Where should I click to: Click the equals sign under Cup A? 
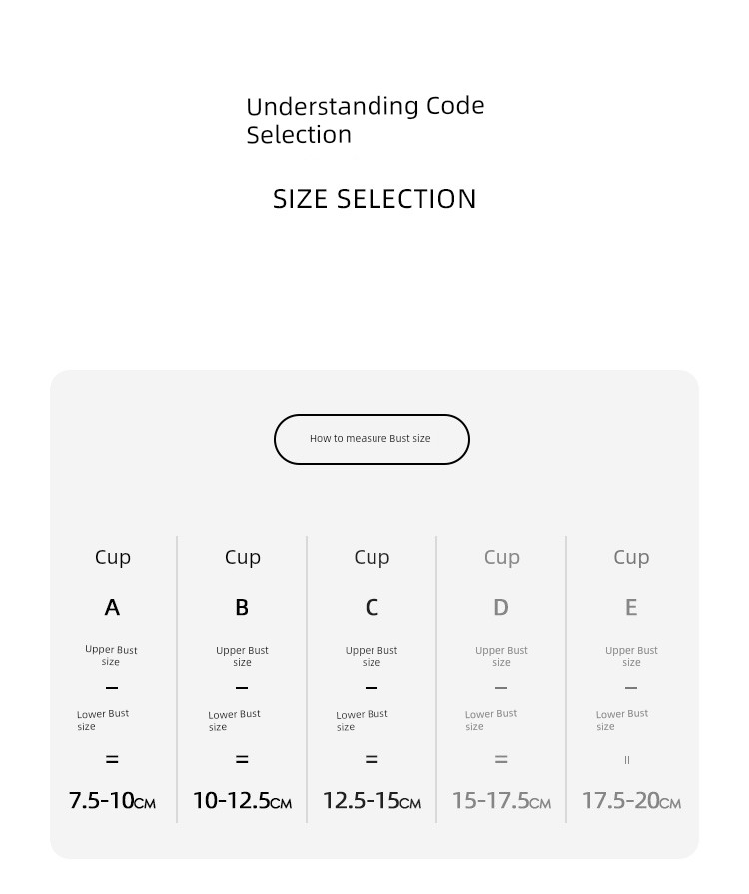click(x=112, y=759)
